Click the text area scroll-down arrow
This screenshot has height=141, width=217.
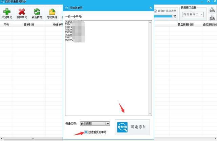(150, 114)
